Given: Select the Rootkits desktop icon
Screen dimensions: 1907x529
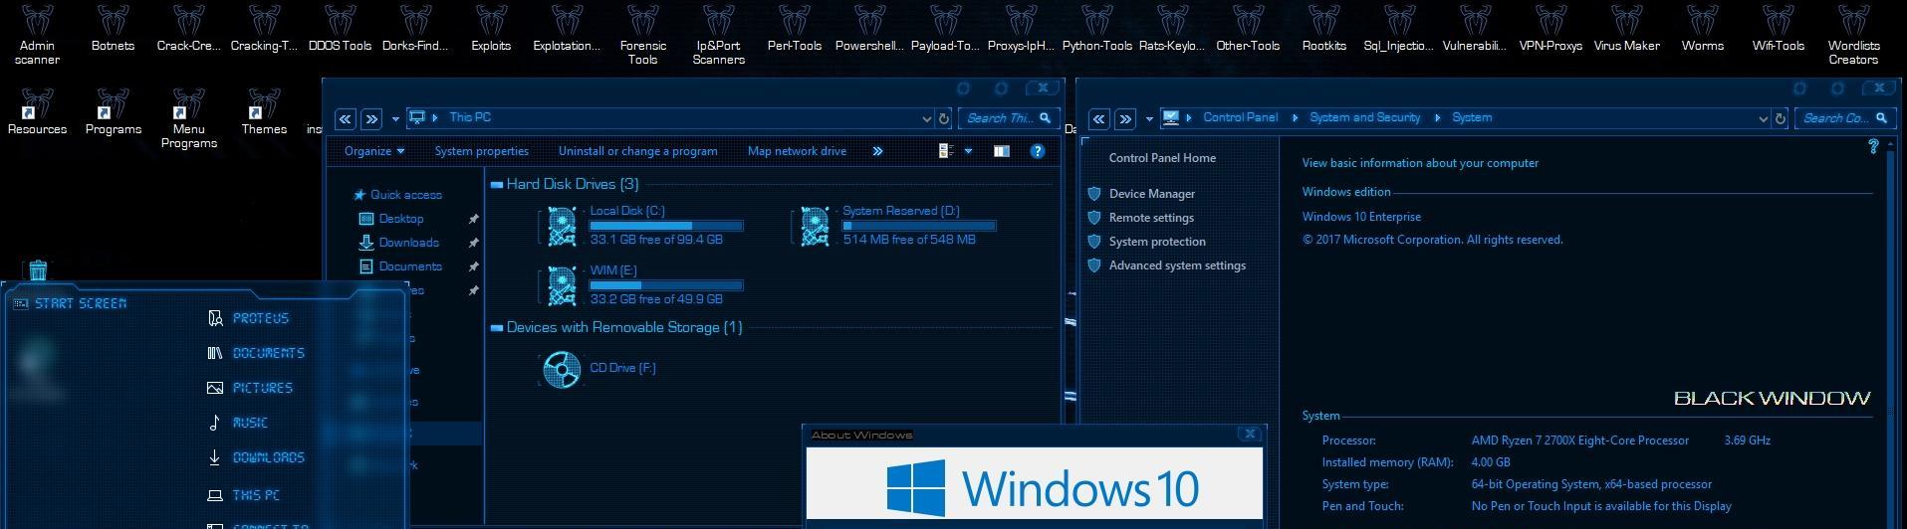Looking at the screenshot, I should pos(1323,29).
